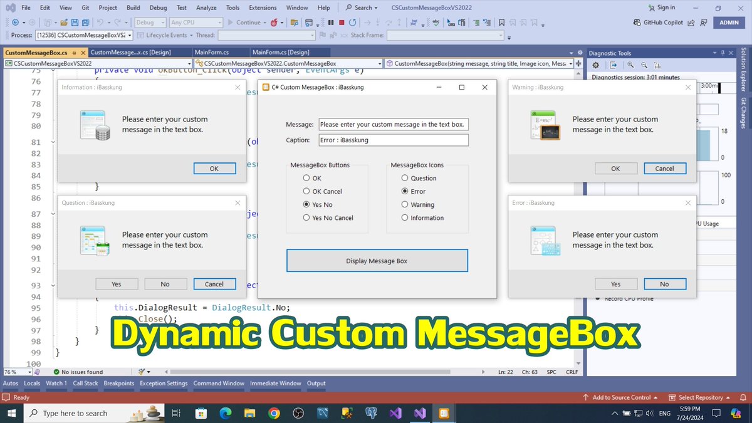Open Diagnostic Tools settings gear
The width and height of the screenshot is (752, 423).
596,65
